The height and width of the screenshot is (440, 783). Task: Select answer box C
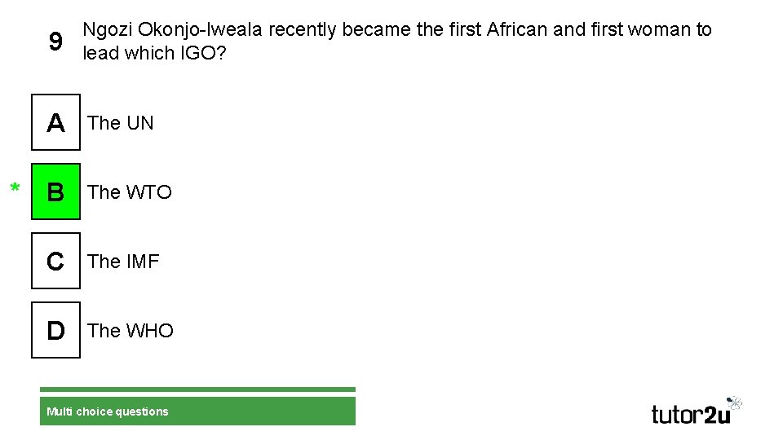(55, 262)
